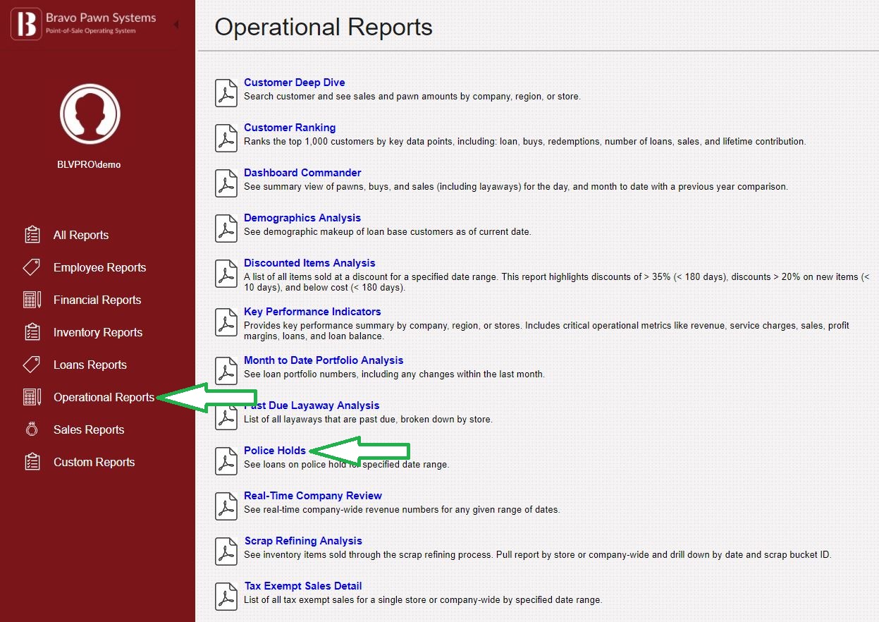Open the Customer Deep Dive report
This screenshot has height=622, width=879.
(295, 83)
